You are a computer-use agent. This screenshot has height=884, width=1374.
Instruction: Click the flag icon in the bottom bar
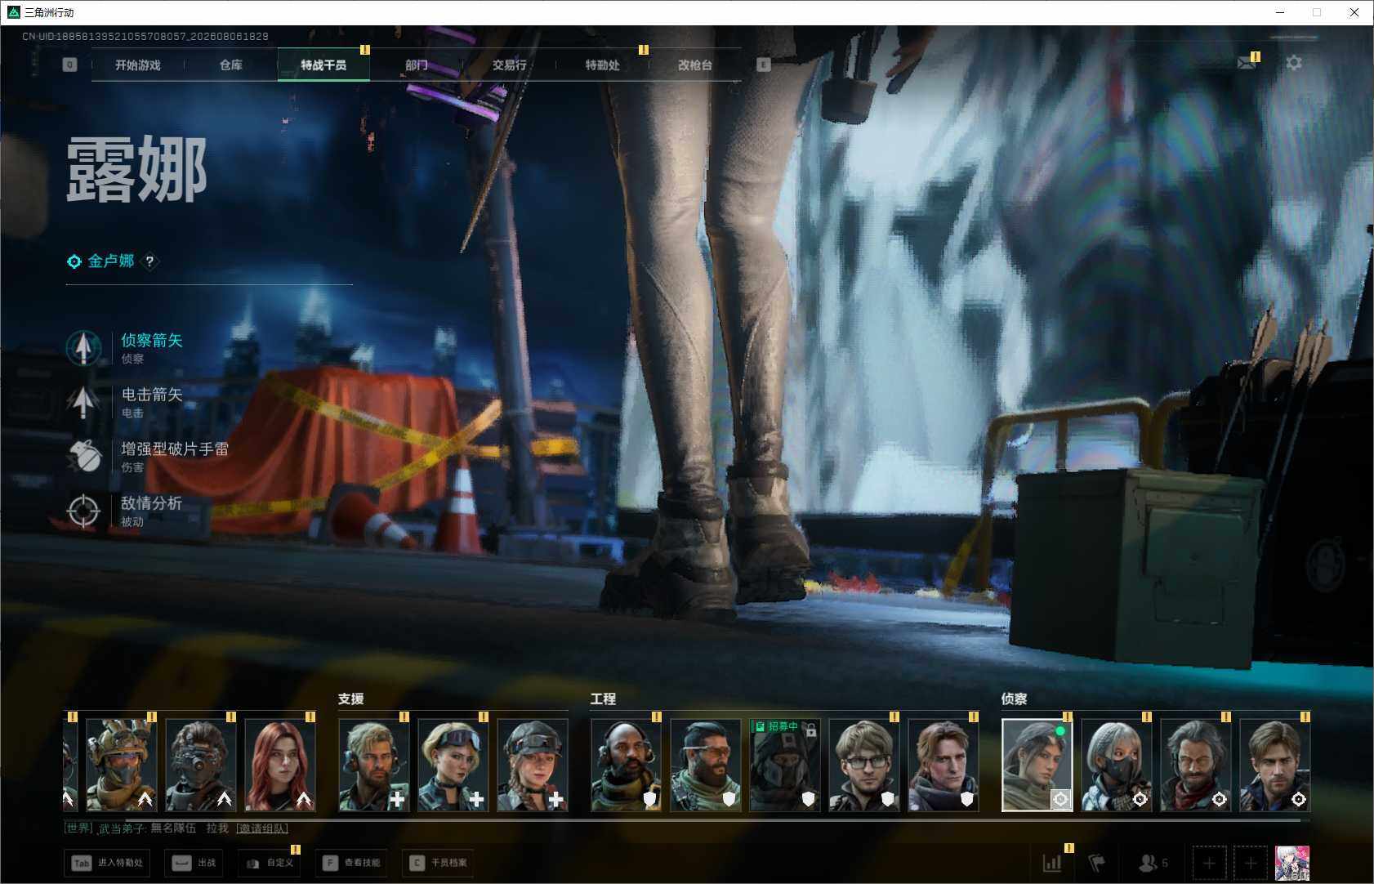(1096, 863)
